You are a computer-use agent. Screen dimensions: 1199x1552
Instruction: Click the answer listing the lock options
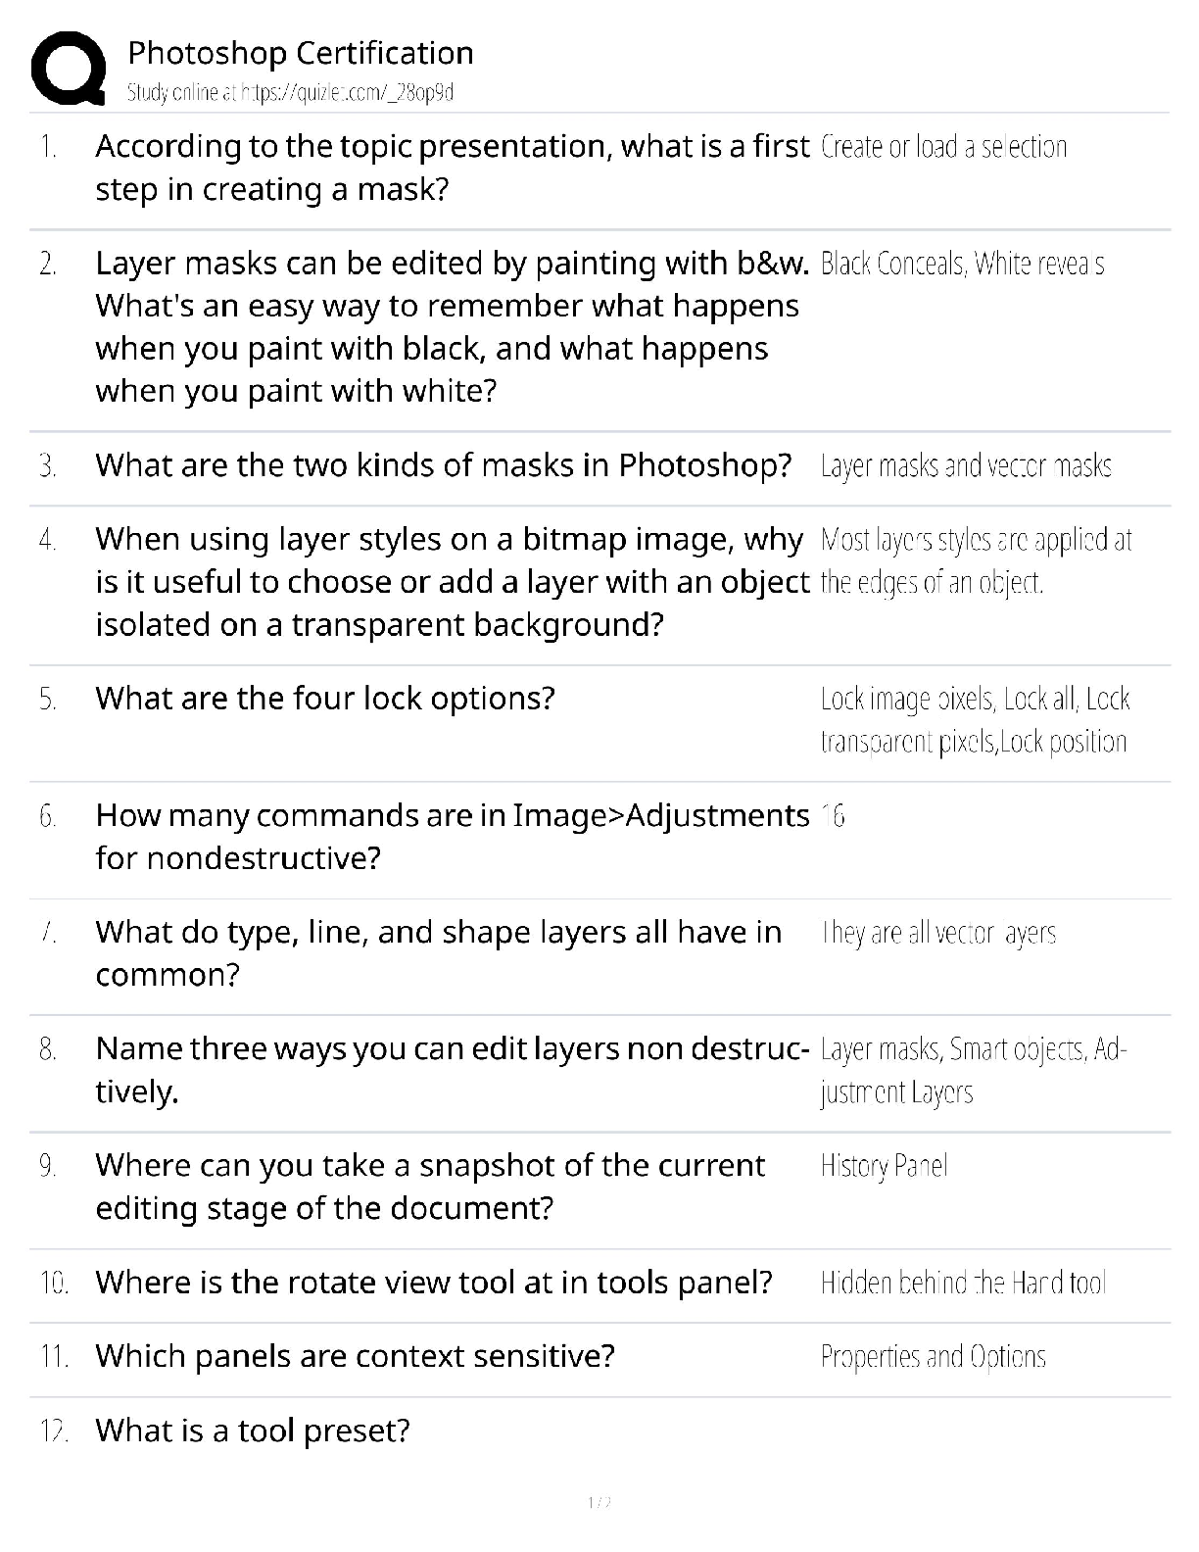pyautogui.click(x=974, y=720)
